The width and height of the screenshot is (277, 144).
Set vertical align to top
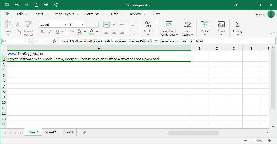122,24
